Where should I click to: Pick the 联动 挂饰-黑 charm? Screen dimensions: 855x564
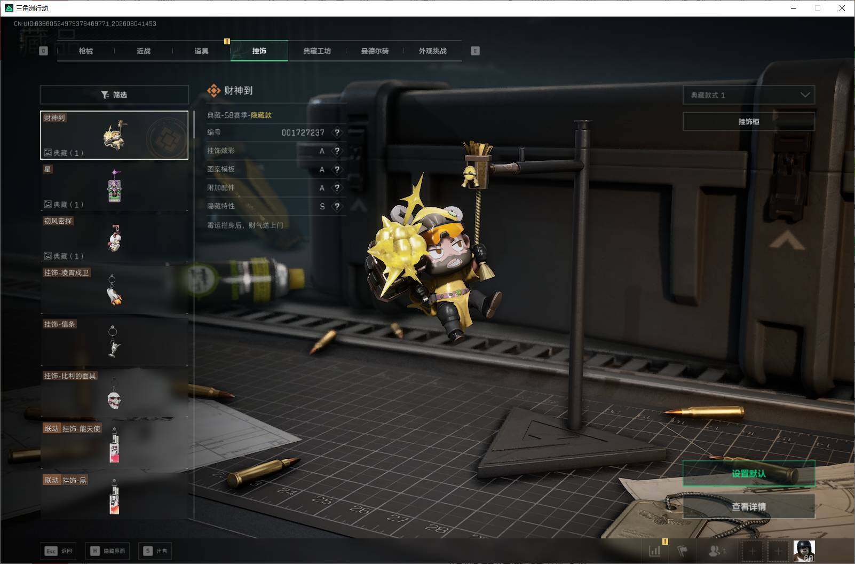114,497
